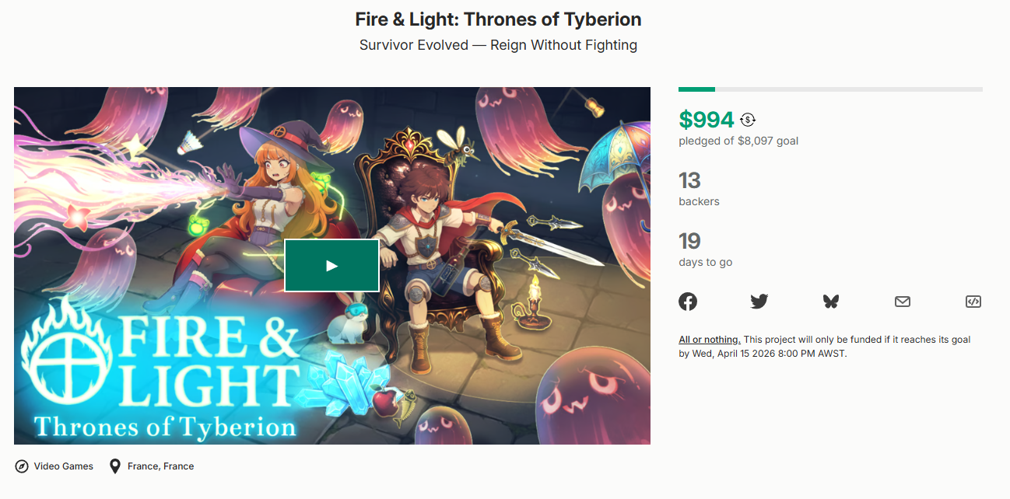Share the project on Facebook

[688, 302]
